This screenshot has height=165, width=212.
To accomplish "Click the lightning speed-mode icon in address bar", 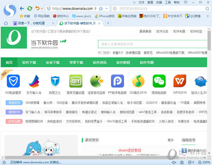I will point(95,8).
